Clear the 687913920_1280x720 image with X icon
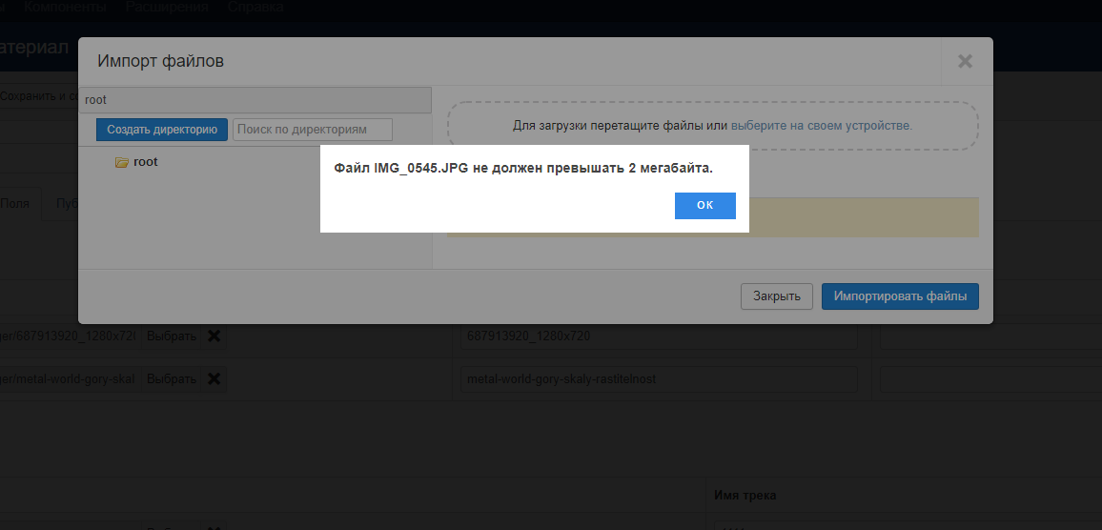Screen dimensions: 1102x530 214,336
